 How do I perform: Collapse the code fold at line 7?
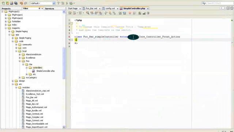[72, 40]
